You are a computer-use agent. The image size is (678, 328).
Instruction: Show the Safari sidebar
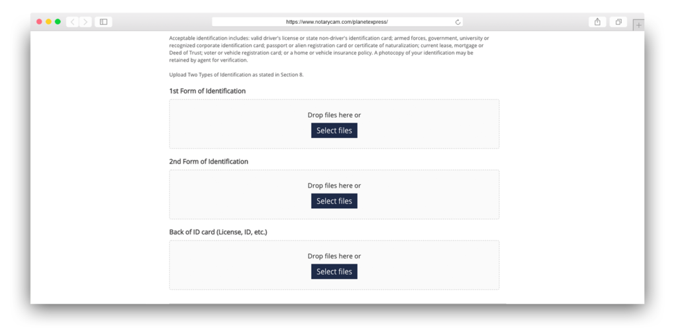point(103,22)
